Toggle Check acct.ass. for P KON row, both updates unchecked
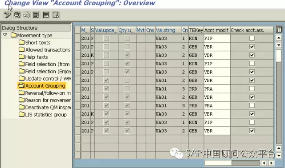This screenshot has width=285, height=168. click(x=252, y=38)
